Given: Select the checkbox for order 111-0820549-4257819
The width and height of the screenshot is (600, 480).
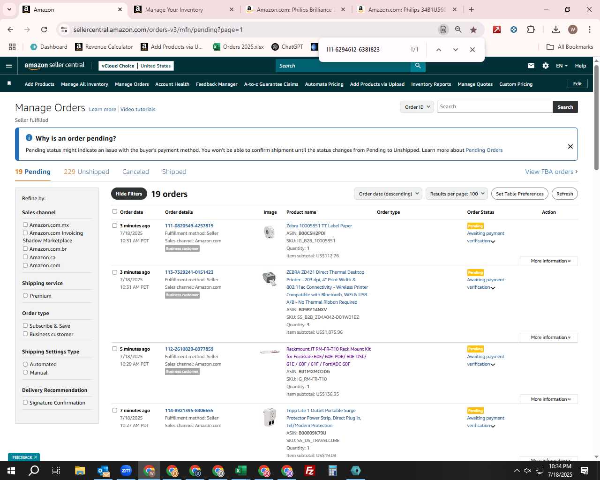Looking at the screenshot, I should pyautogui.click(x=115, y=225).
